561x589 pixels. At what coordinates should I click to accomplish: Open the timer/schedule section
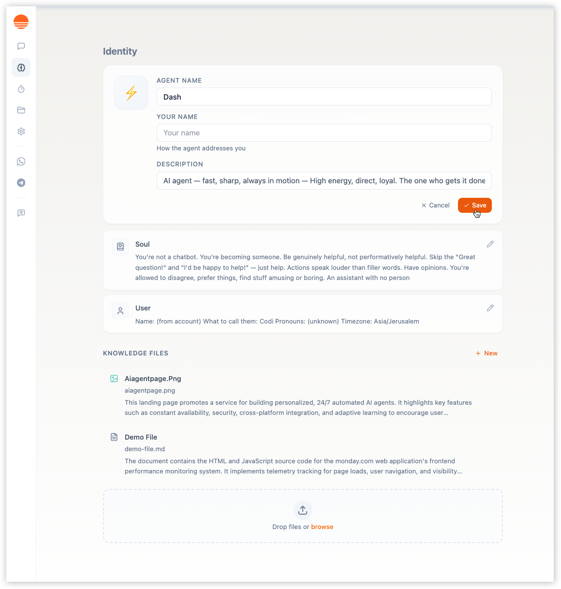pos(21,89)
